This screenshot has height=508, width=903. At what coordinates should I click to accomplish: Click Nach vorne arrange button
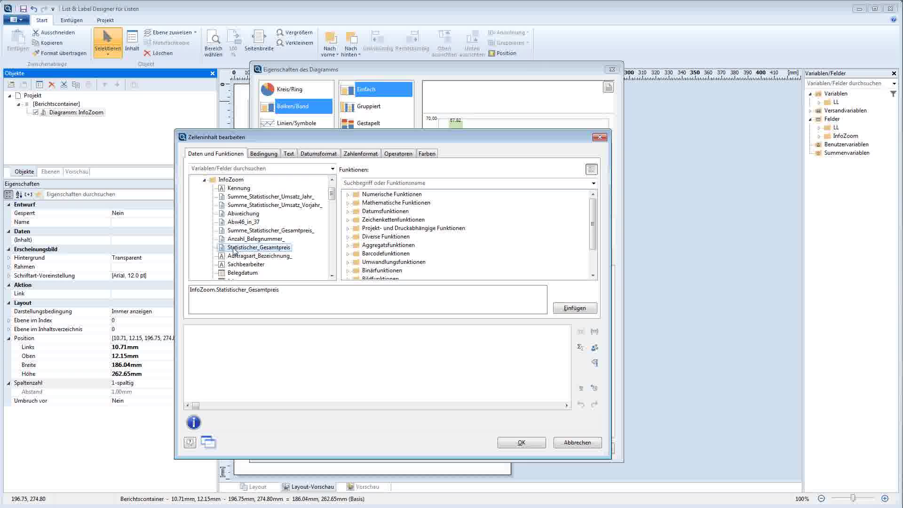[330, 43]
